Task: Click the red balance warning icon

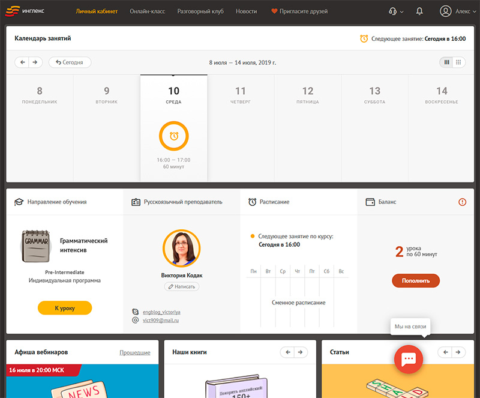Action: click(462, 202)
